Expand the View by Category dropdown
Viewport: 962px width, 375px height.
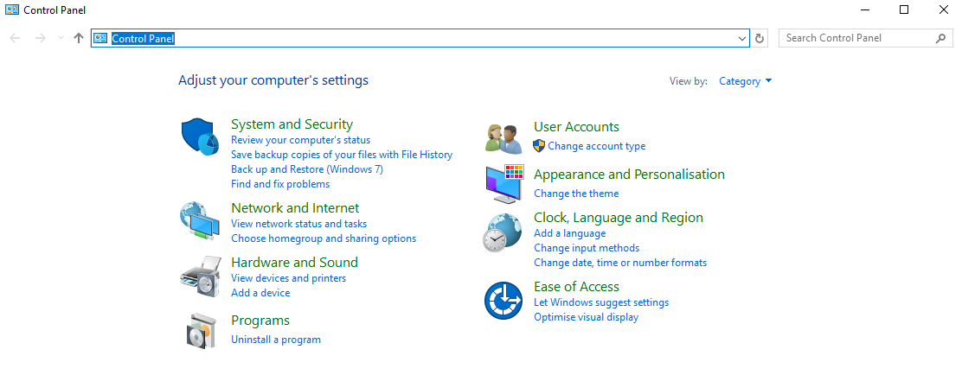[x=746, y=81]
